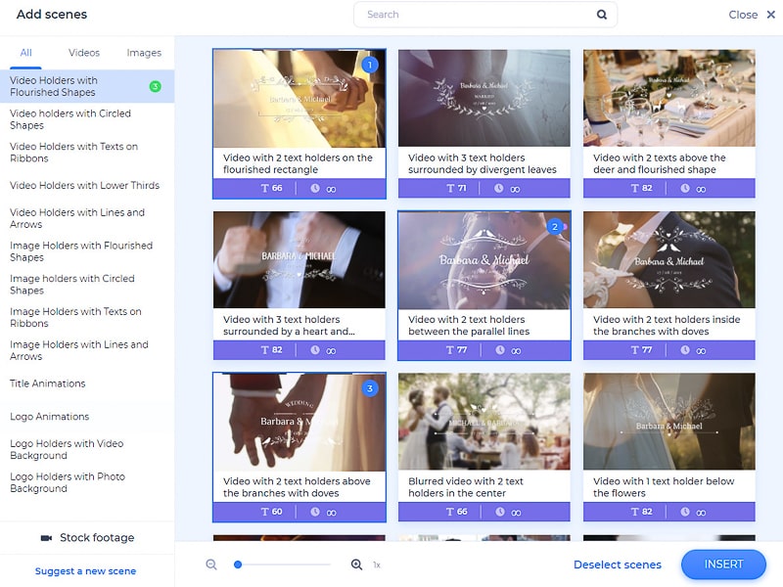The height and width of the screenshot is (587, 783).
Task: Open 'Video Holders with Texts on Ribbons' category
Action: coord(87,153)
